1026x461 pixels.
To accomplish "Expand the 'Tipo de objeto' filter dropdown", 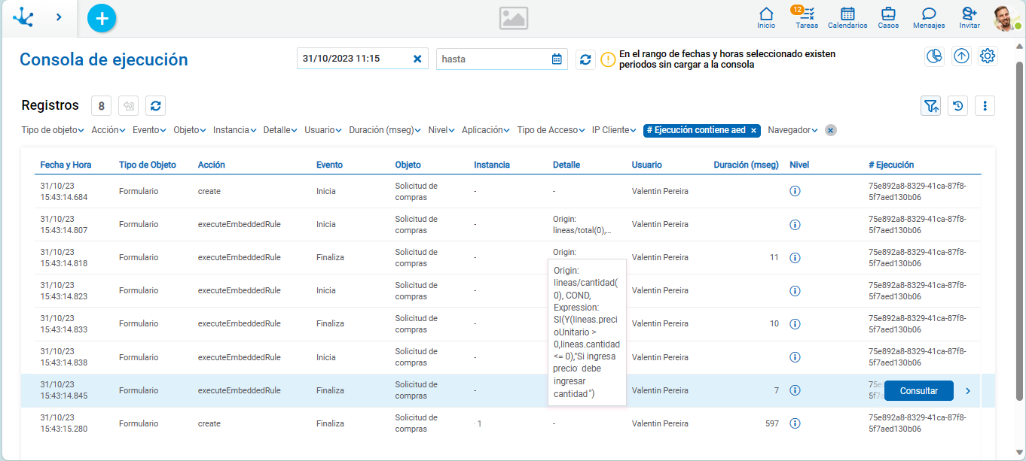I will coord(53,130).
